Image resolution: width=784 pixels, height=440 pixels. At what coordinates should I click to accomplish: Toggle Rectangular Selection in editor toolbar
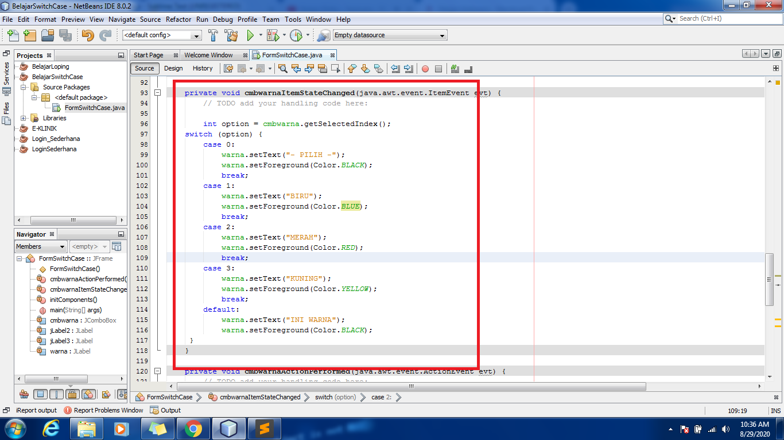tap(336, 69)
